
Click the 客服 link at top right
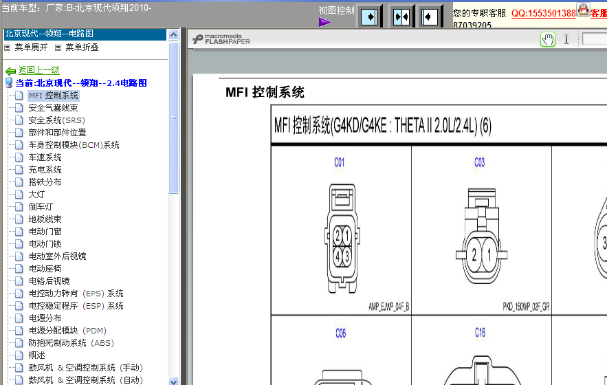[x=599, y=13]
